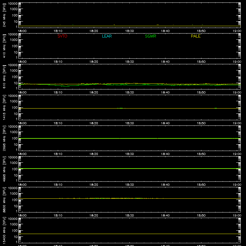The width and height of the screenshot is (246, 246).
Task: Click 18:10 label below the 410 MHz plot
Action: coord(58,62)
